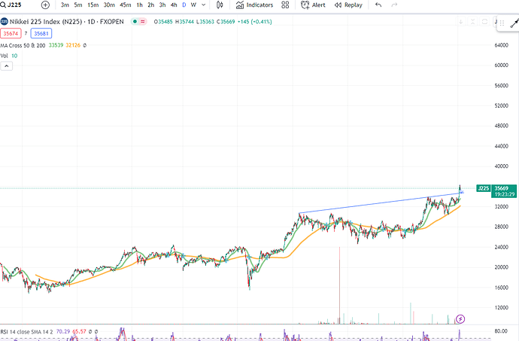Select the 15m timeframe
This screenshot has width=519, height=341.
pyautogui.click(x=93, y=5)
